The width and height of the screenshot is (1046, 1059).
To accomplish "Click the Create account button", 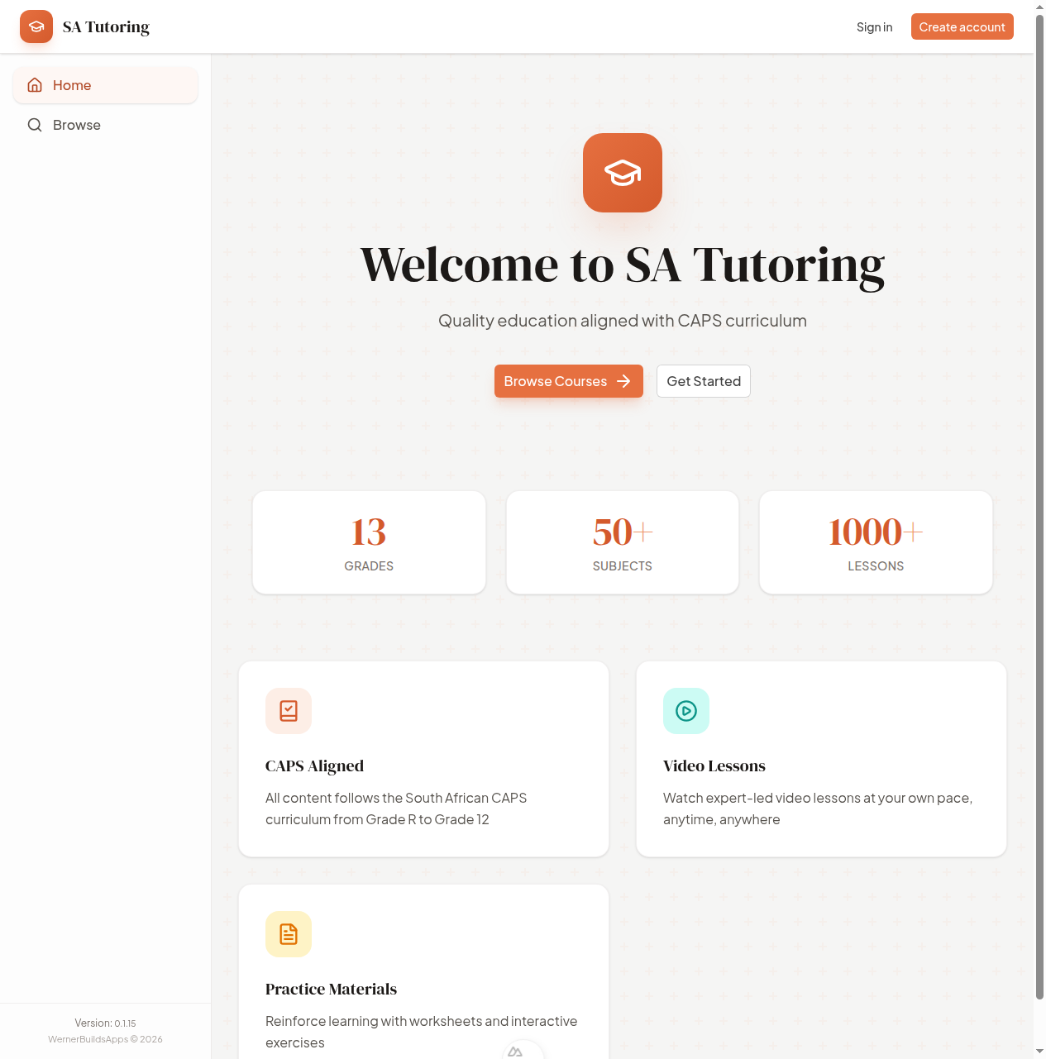I will [962, 26].
